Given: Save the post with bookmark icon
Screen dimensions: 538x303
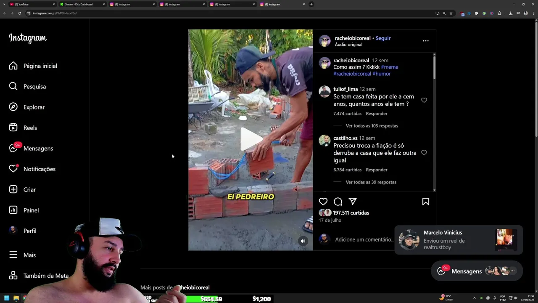Looking at the screenshot, I should coord(426,202).
